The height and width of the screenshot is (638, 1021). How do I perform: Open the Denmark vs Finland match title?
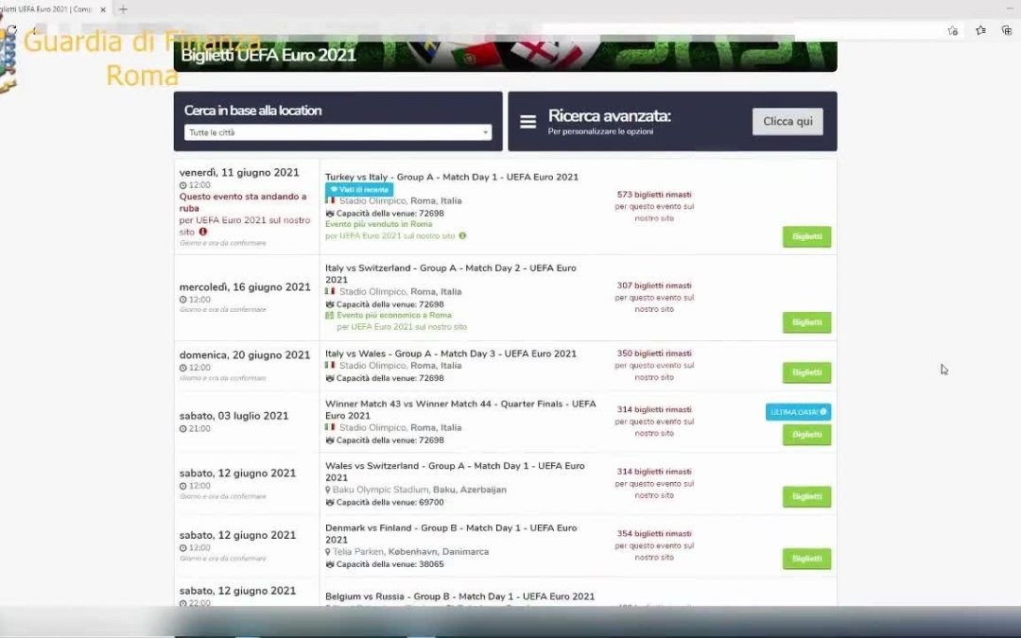click(x=451, y=534)
